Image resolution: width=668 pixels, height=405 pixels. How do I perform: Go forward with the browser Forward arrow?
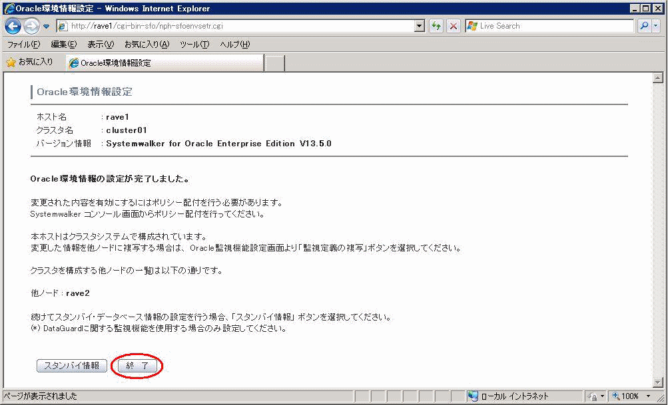point(31,27)
